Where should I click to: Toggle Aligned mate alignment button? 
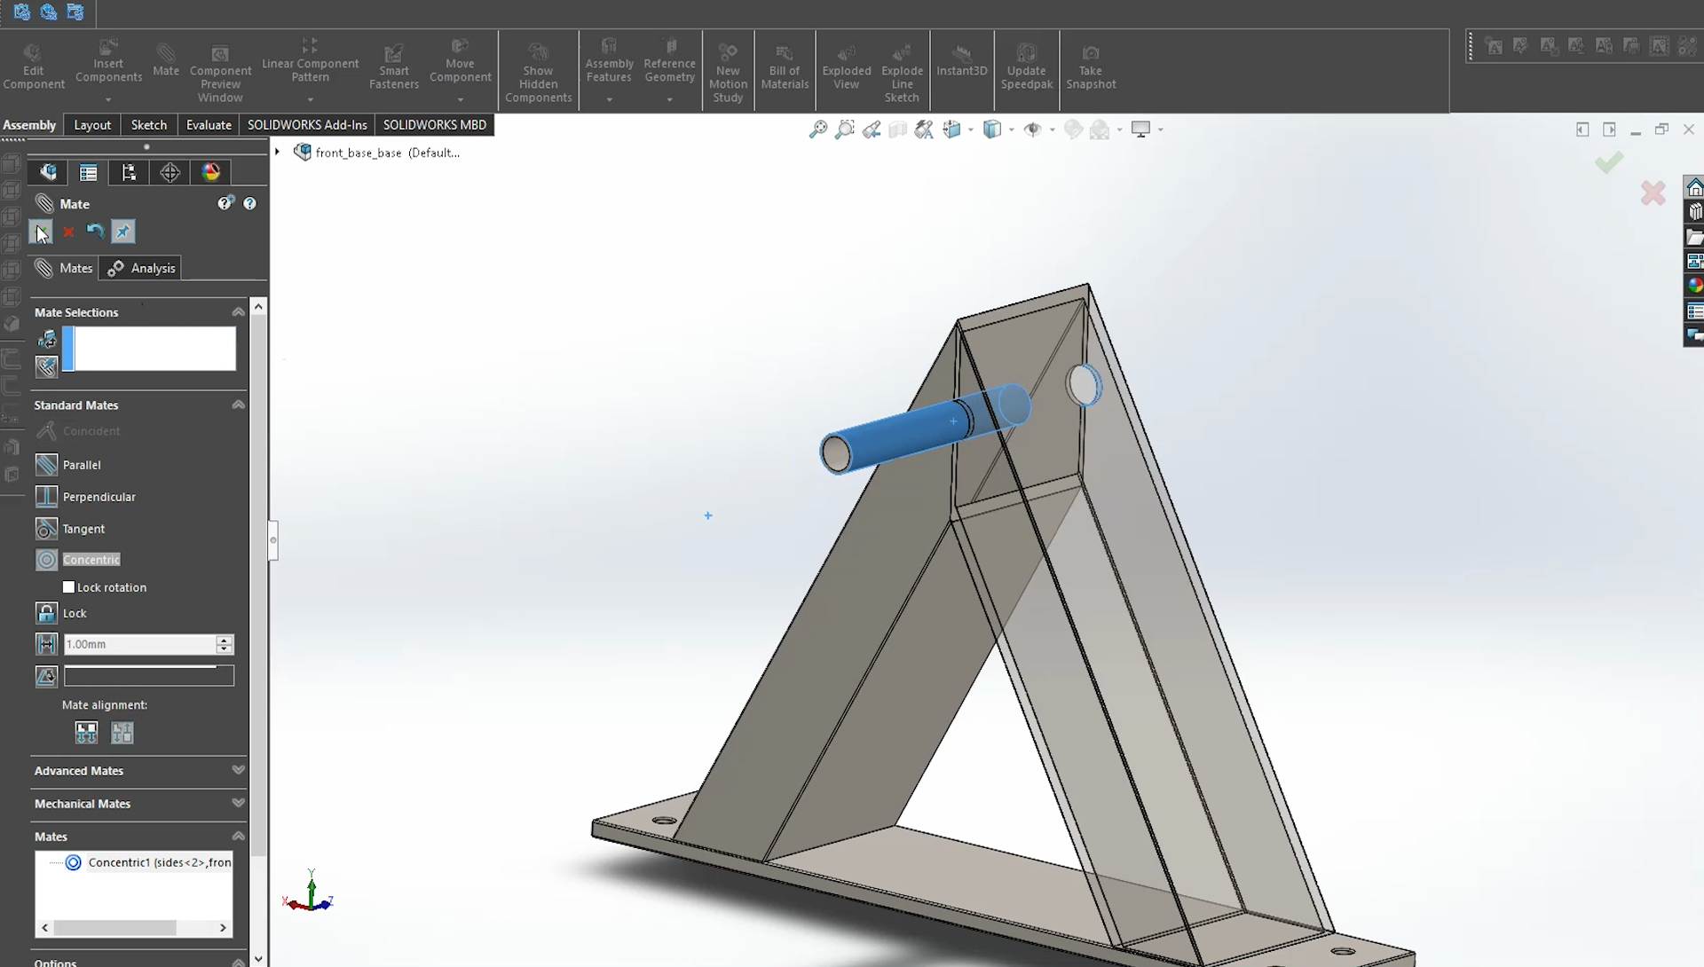pyautogui.click(x=86, y=733)
